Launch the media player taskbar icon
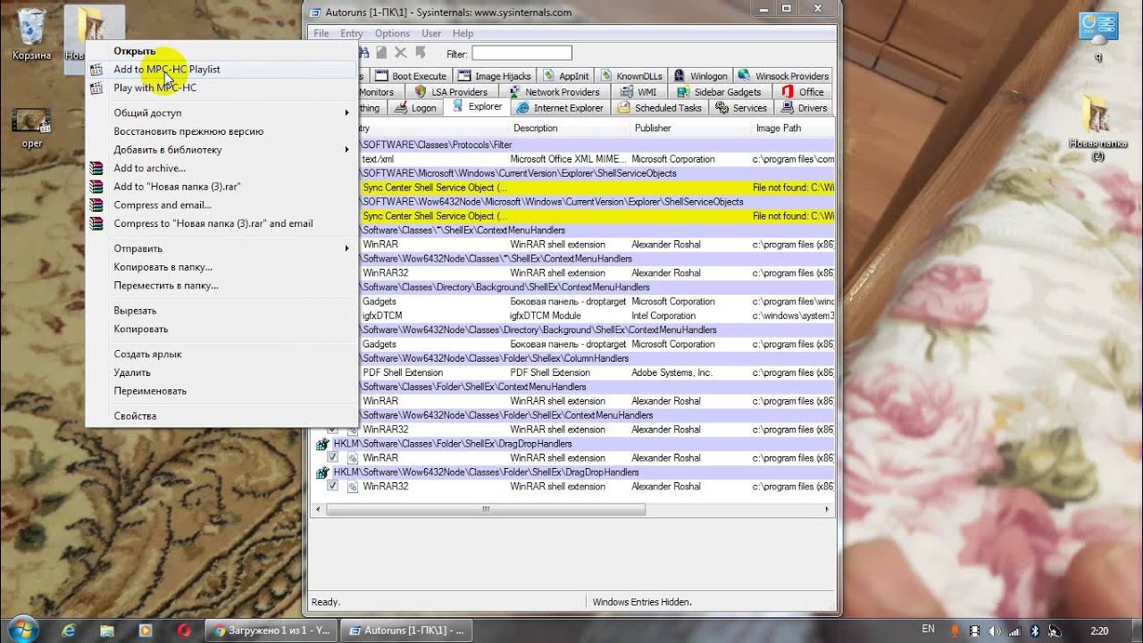This screenshot has width=1143, height=643. coord(146,630)
